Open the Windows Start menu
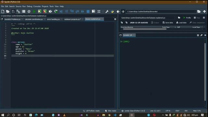The image size is (208, 117). click(3, 115)
